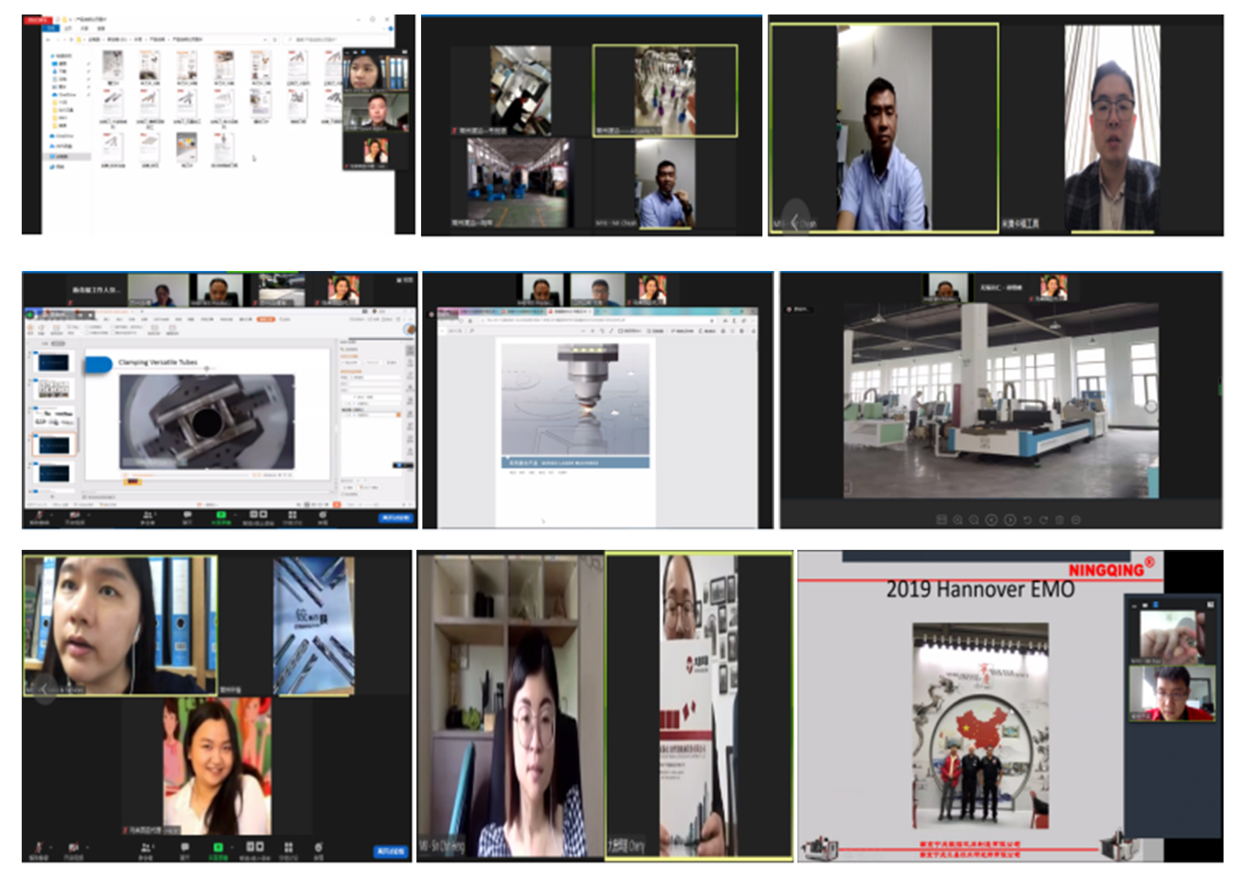Open participants in Clamping Versatile Tubes meeting toolbar
The height and width of the screenshot is (880, 1242).
(x=147, y=516)
